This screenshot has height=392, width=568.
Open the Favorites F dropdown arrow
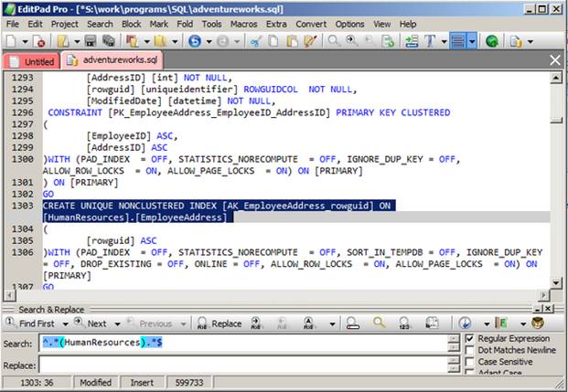pyautogui.click(x=523, y=324)
